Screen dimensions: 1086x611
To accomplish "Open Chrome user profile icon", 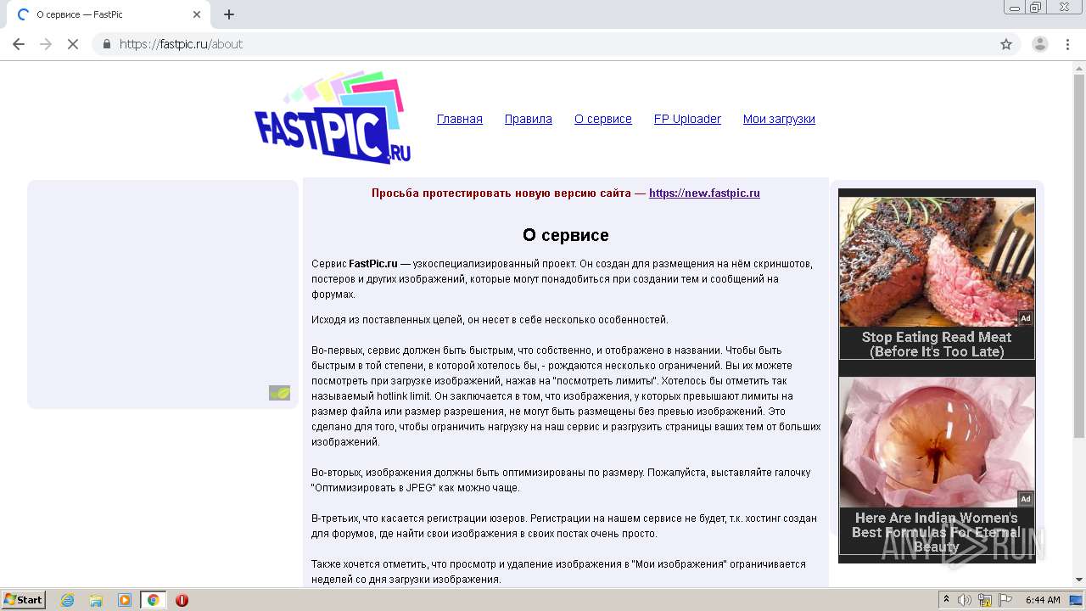I will coord(1039,44).
